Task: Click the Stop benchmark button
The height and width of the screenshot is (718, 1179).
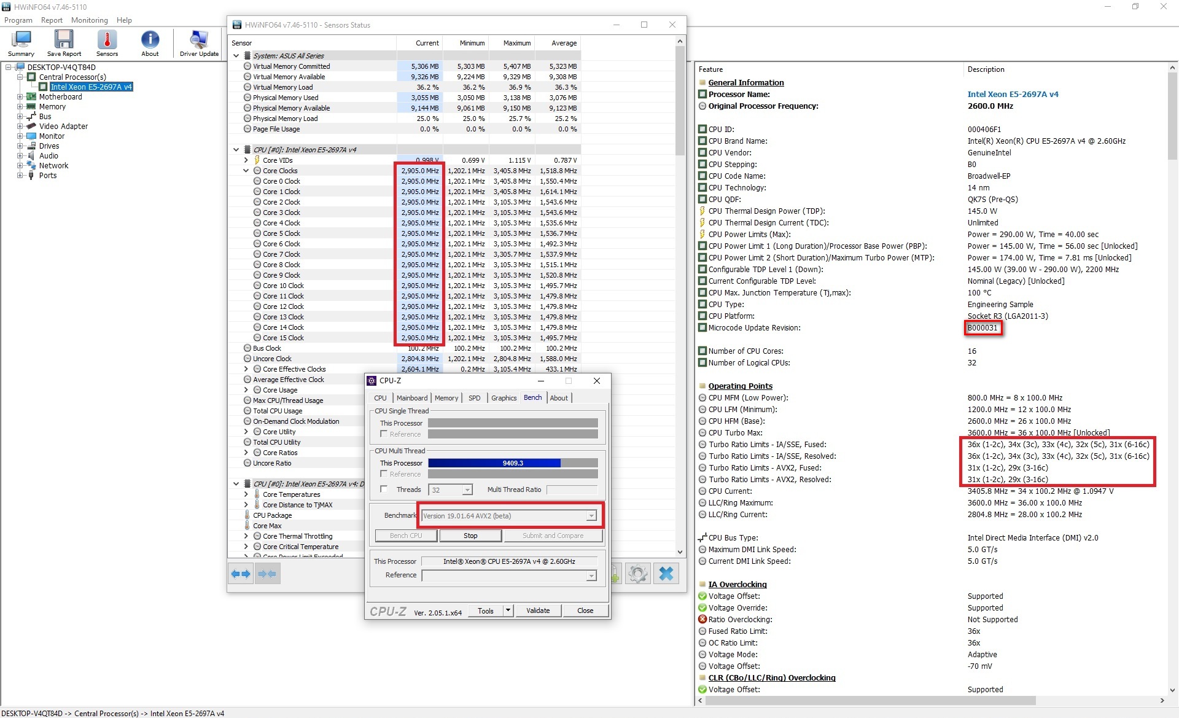Action: (x=470, y=536)
